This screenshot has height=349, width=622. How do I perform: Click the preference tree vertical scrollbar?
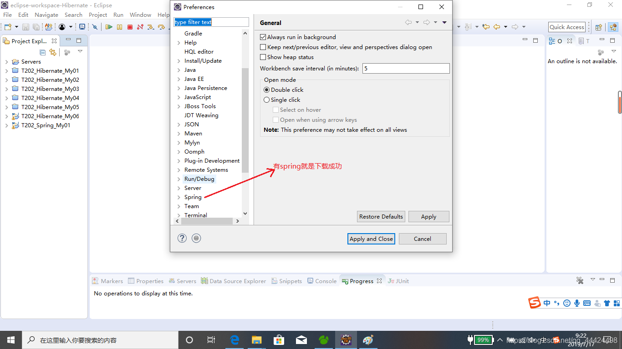coord(245,120)
